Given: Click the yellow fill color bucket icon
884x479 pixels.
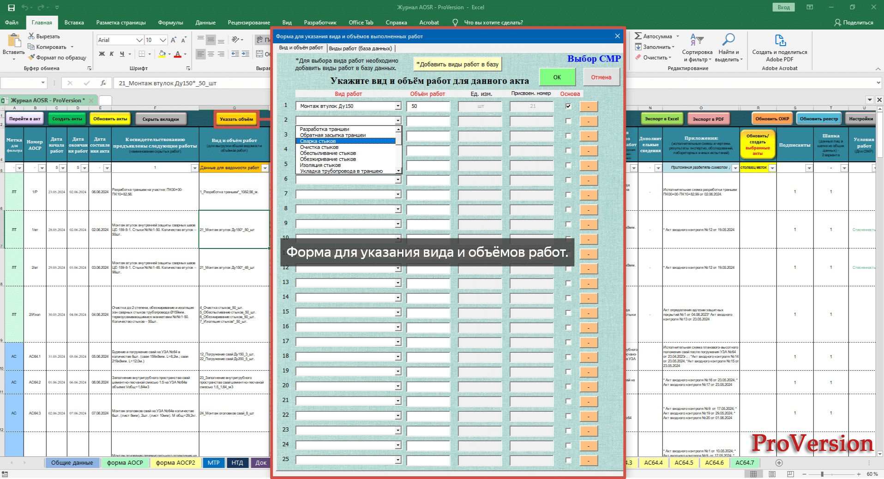Looking at the screenshot, I should 162,54.
